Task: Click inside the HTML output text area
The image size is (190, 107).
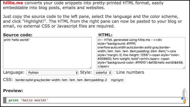Action: click(141, 53)
